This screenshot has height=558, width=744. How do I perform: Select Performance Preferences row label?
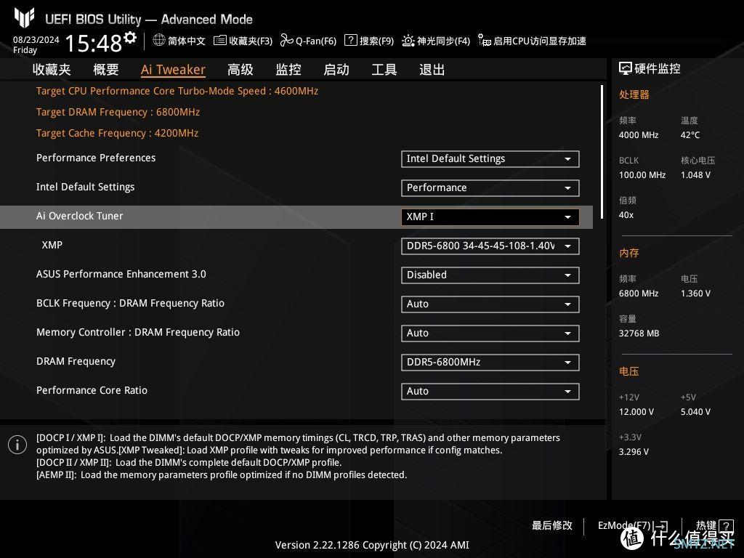pos(96,158)
